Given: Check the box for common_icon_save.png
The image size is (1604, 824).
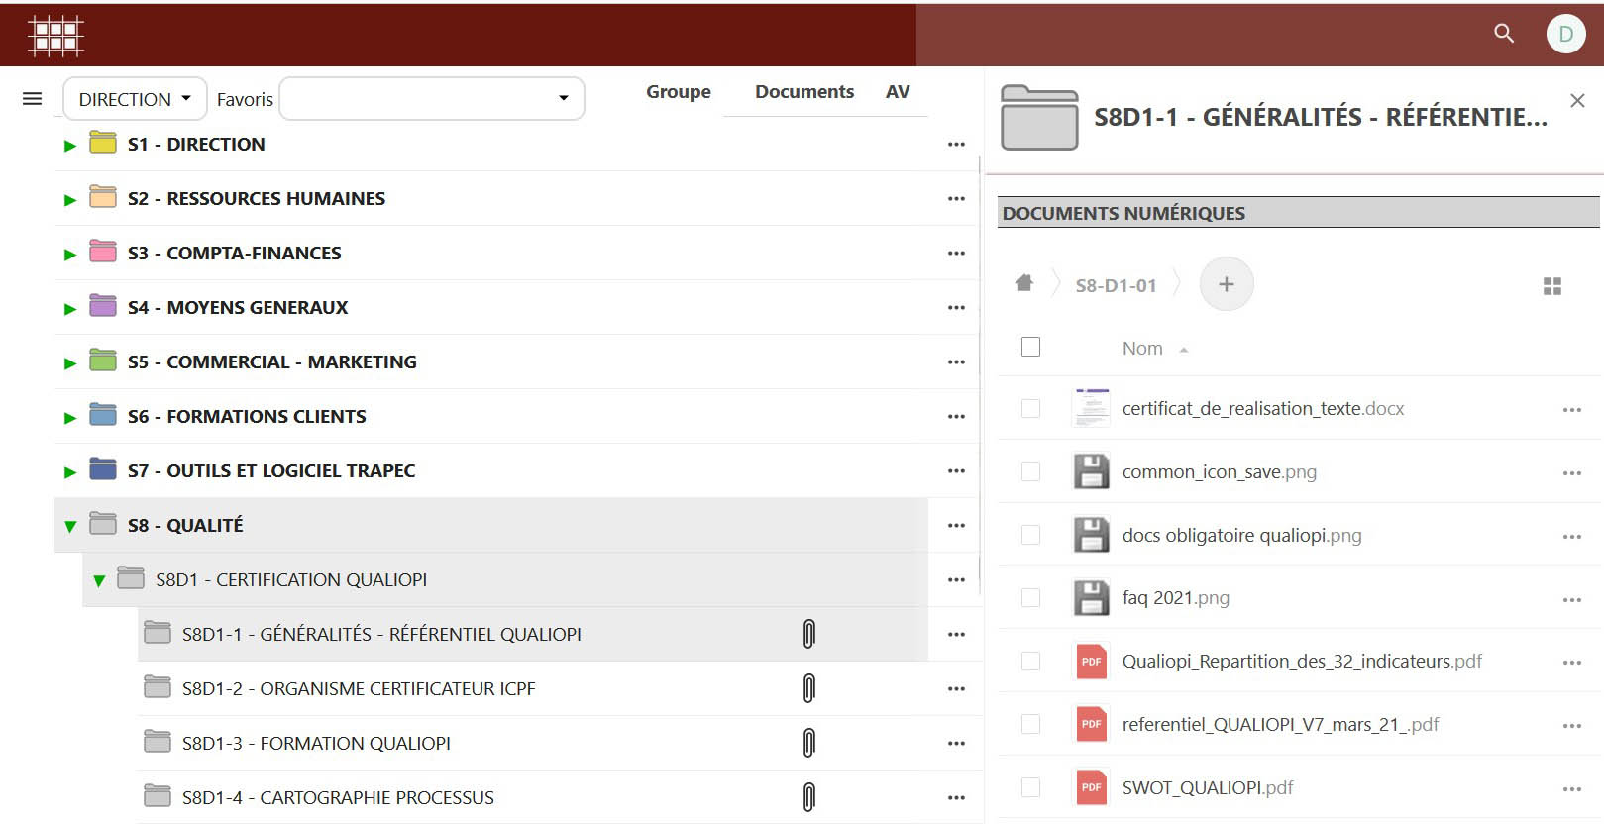Looking at the screenshot, I should 1030,471.
